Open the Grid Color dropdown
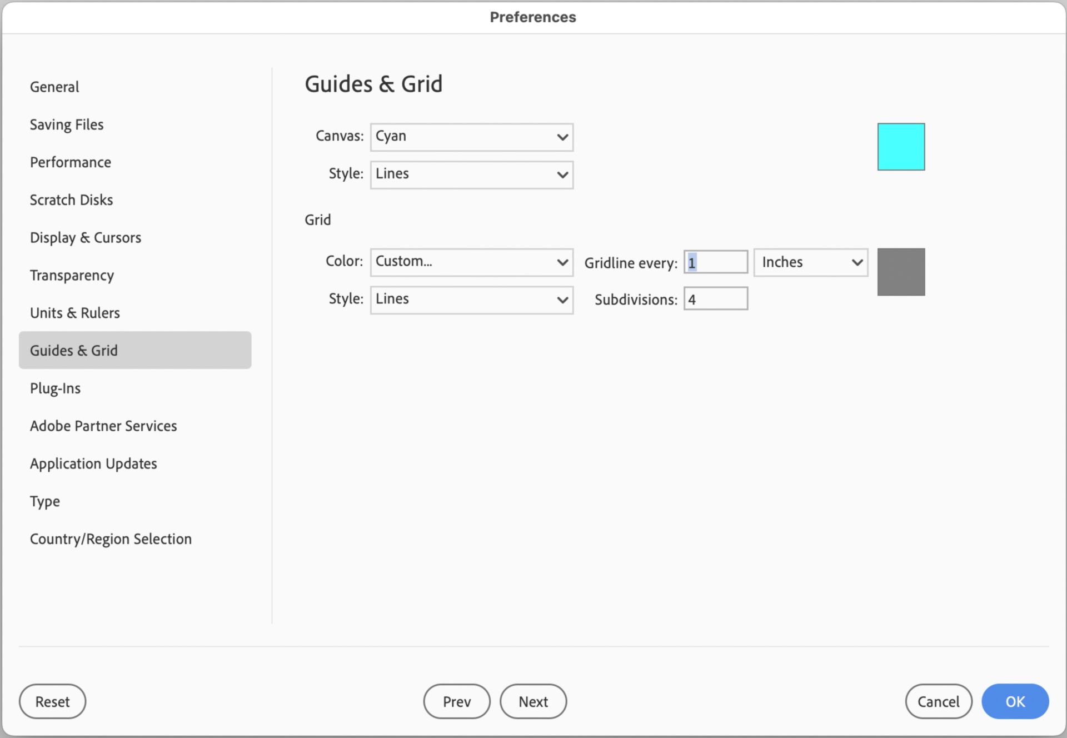Screen dimensions: 1067x738 tap(470, 261)
